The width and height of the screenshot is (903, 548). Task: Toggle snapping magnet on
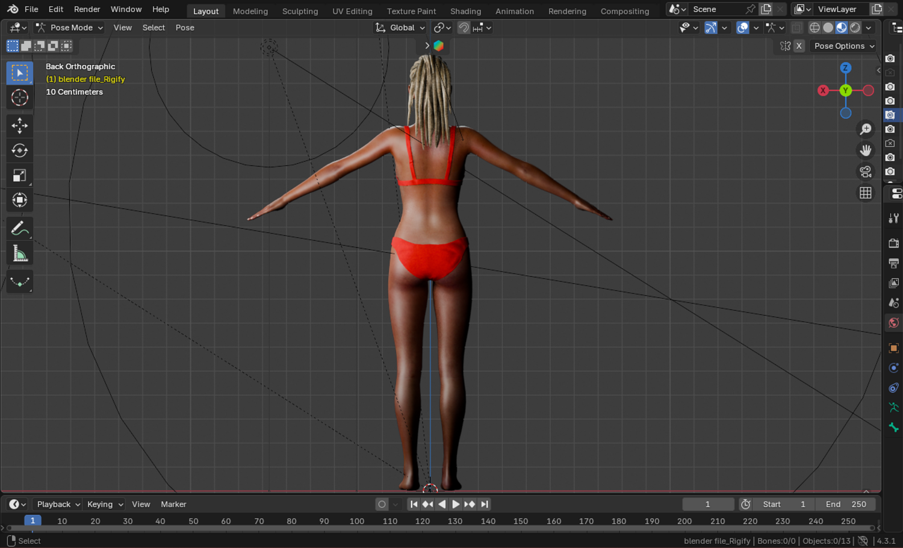click(x=464, y=28)
